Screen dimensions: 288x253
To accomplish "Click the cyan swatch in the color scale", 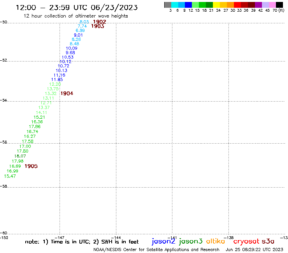I will (175, 5).
